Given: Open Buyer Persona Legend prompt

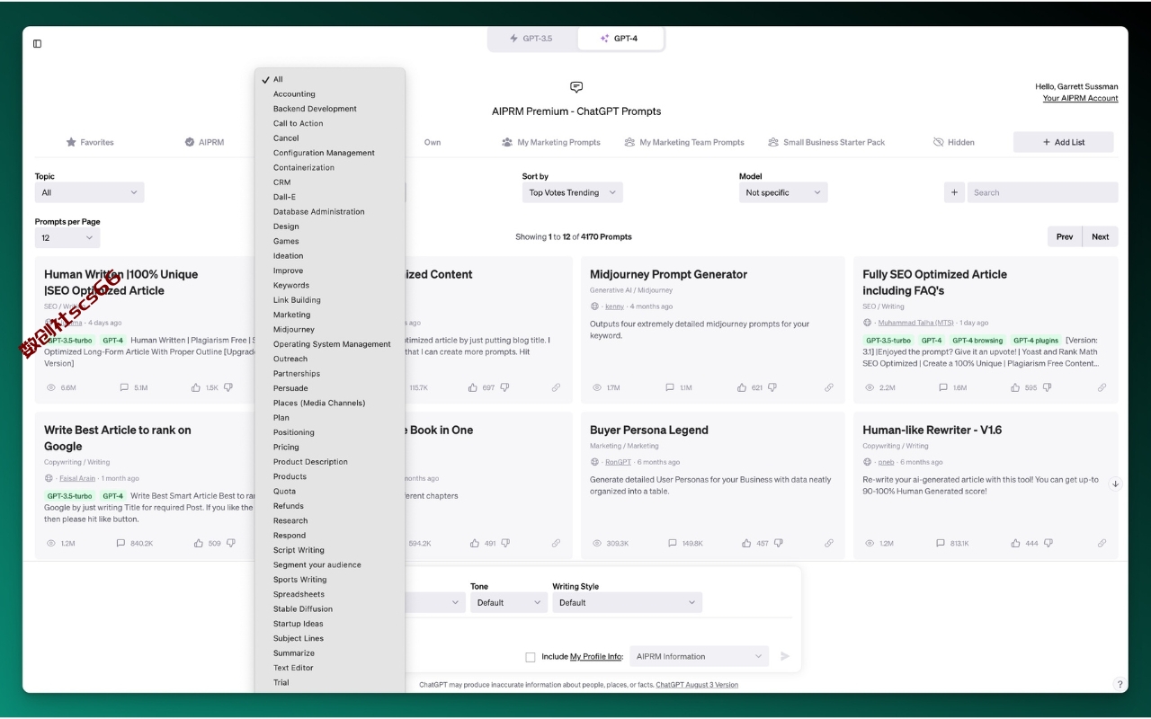Looking at the screenshot, I should point(648,430).
